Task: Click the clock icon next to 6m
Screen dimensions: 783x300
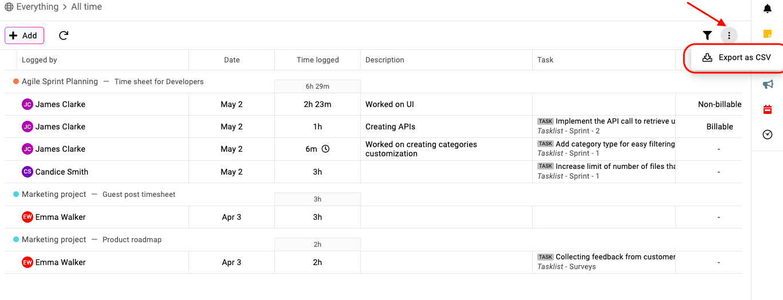Action: pos(325,149)
